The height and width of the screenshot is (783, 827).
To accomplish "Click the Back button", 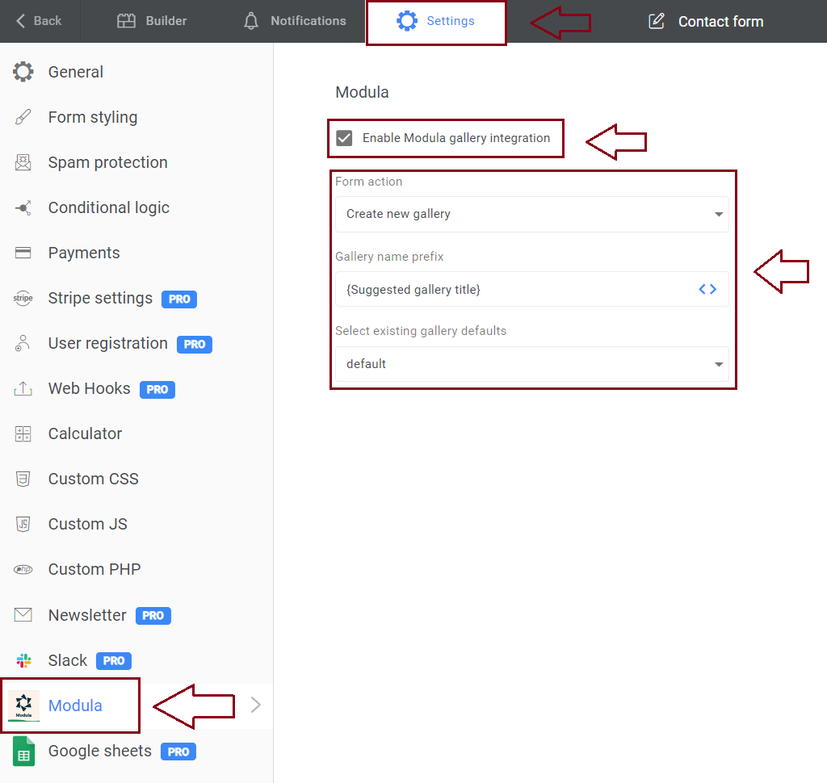I will pyautogui.click(x=39, y=21).
